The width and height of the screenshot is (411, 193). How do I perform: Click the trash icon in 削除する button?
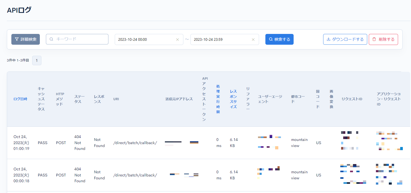[x=374, y=39]
